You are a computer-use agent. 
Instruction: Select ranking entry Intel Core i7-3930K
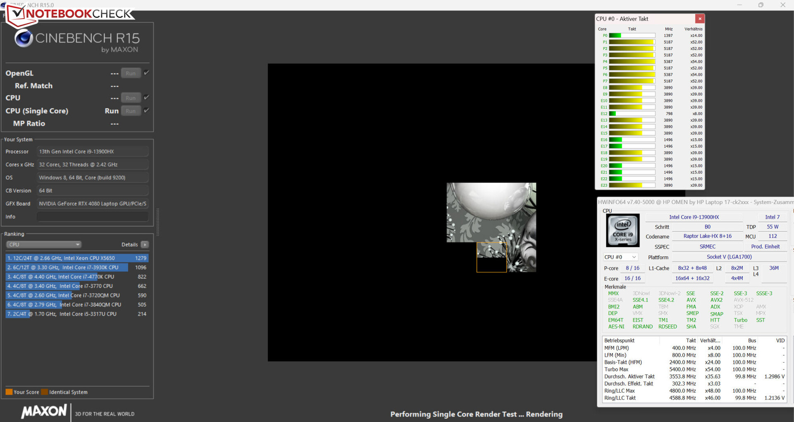77,268
